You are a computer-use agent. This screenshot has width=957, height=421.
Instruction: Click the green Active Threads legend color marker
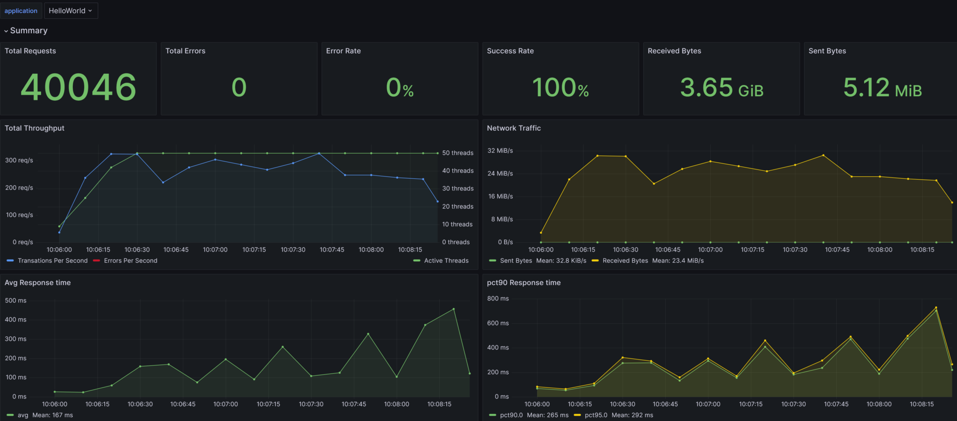coord(417,261)
